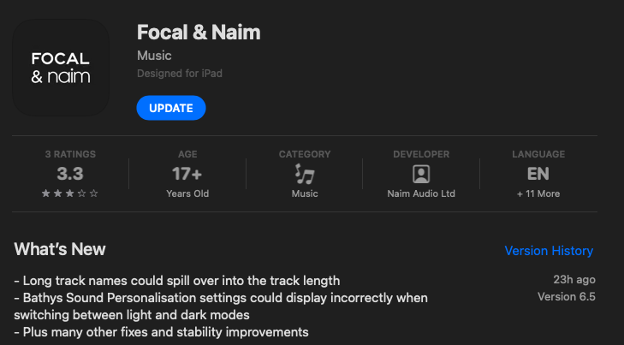Click the star rating row
Screen dimensions: 624x345
[x=70, y=194]
